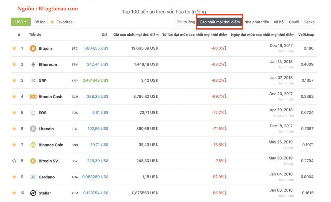Toggle the favorite star for Bitcoin Cash
The image size is (331, 202).
click(x=14, y=96)
